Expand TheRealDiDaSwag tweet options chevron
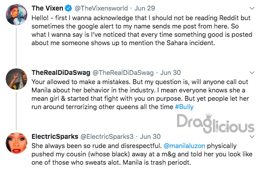The width and height of the screenshot is (261, 173). tap(252, 72)
